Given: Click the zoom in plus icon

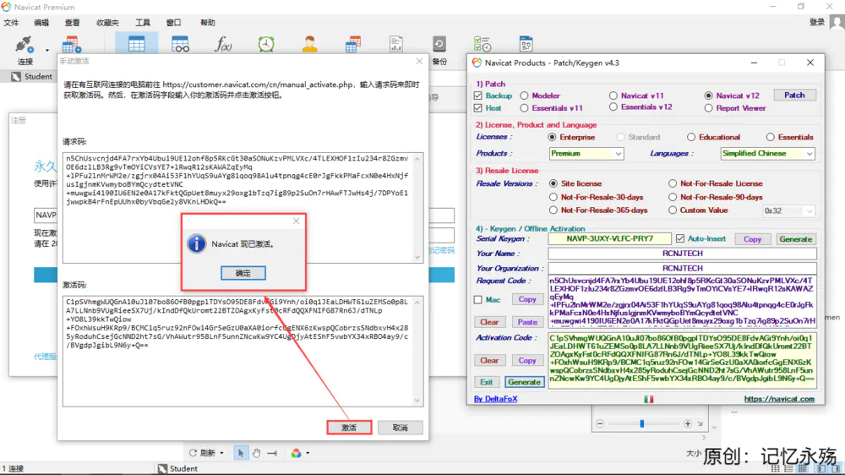Looking at the screenshot, I should pyautogui.click(x=688, y=423).
